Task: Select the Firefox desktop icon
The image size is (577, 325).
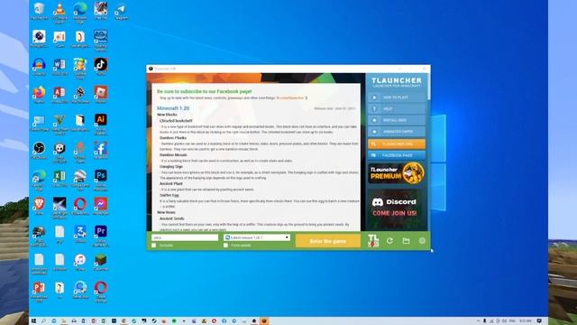Action: (39, 94)
